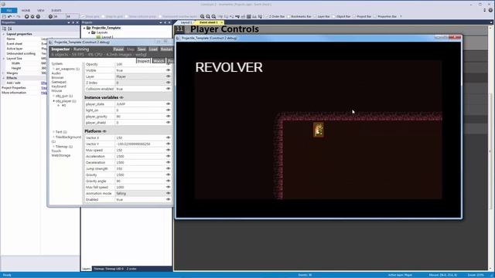Viewport: 495px width, 278px height.
Task: Enable the Show grid checkbox
Action: pos(83,16)
